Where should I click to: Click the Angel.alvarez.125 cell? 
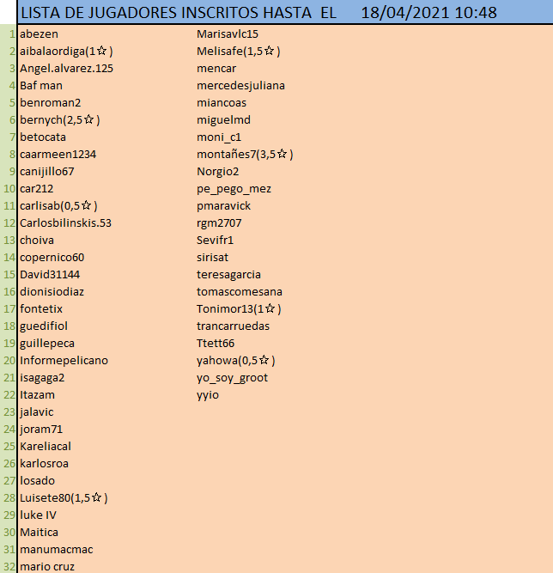66,68
